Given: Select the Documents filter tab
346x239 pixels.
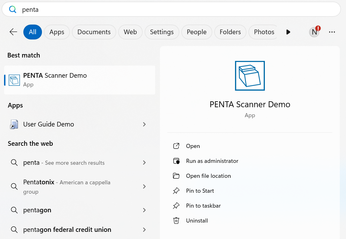Looking at the screenshot, I should coord(94,32).
